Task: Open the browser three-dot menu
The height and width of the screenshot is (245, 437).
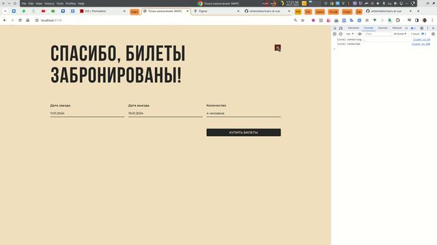Action: pos(432,20)
